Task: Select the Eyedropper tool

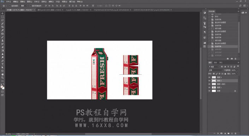Action: point(2,30)
